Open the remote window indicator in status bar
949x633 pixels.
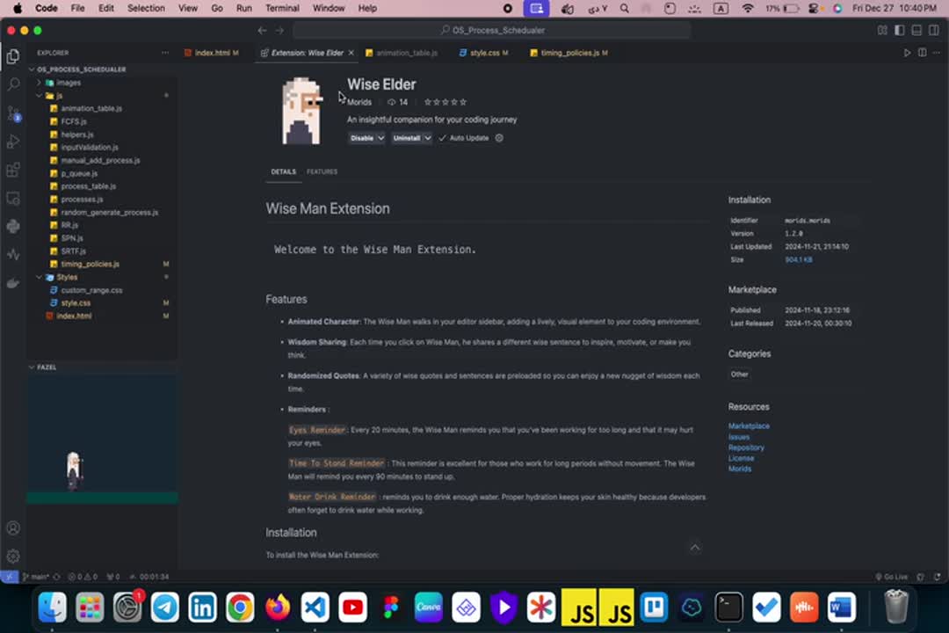(9, 577)
